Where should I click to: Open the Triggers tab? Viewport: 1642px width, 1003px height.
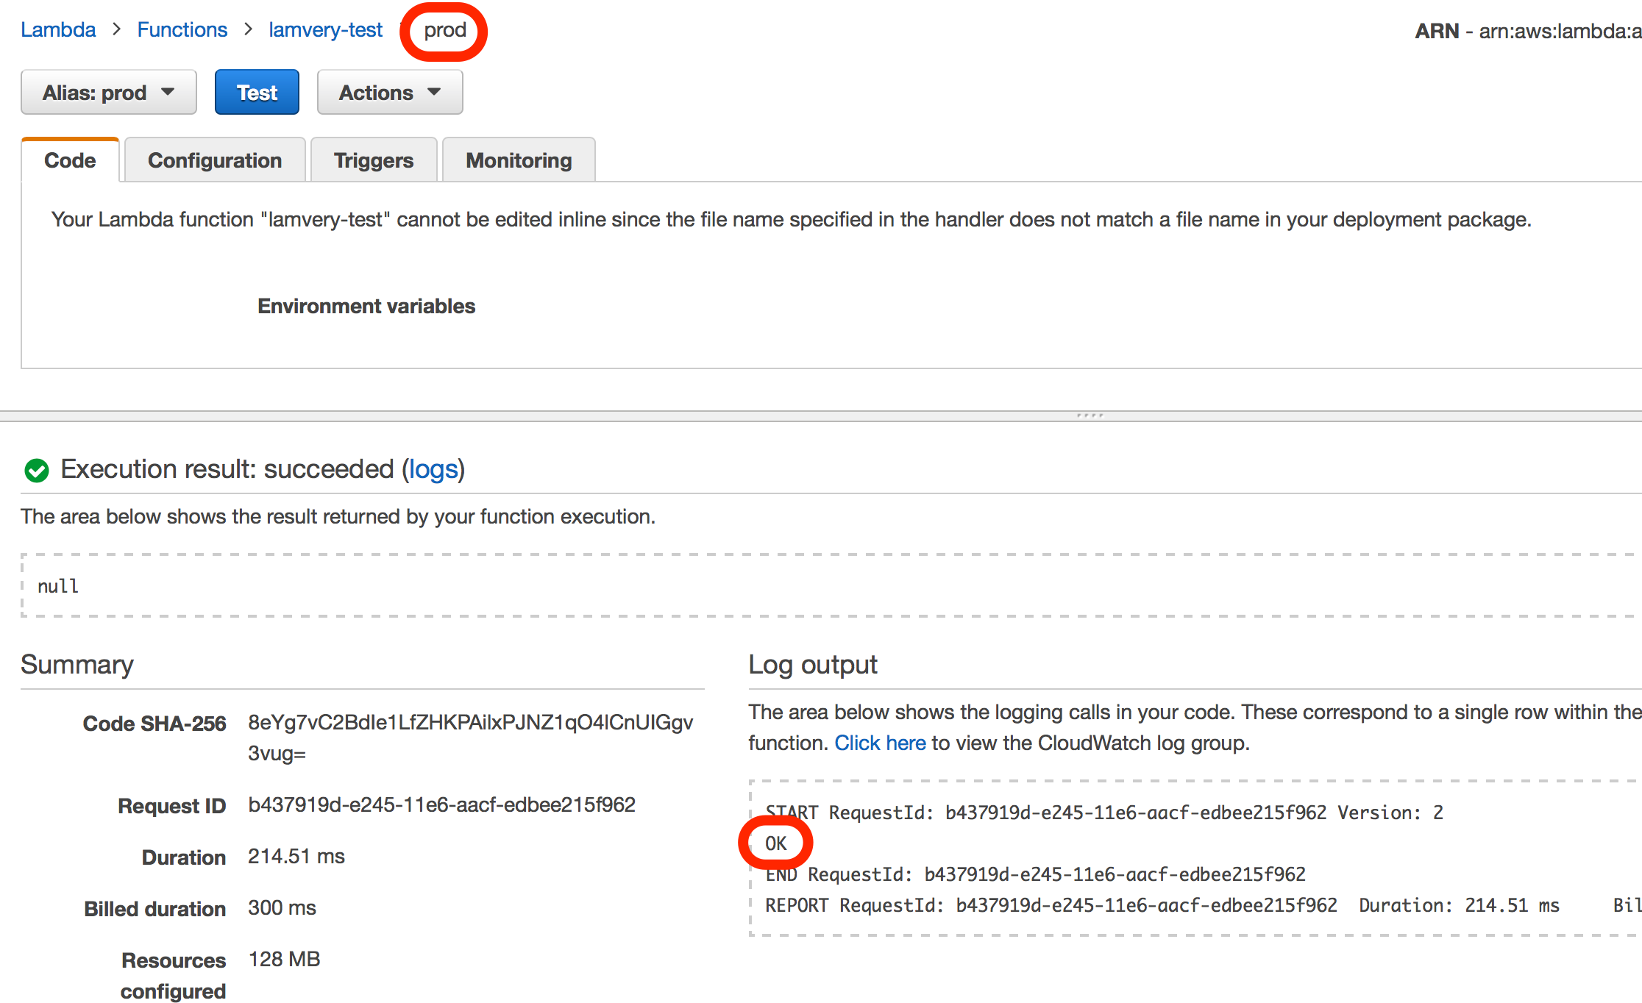[x=373, y=160]
